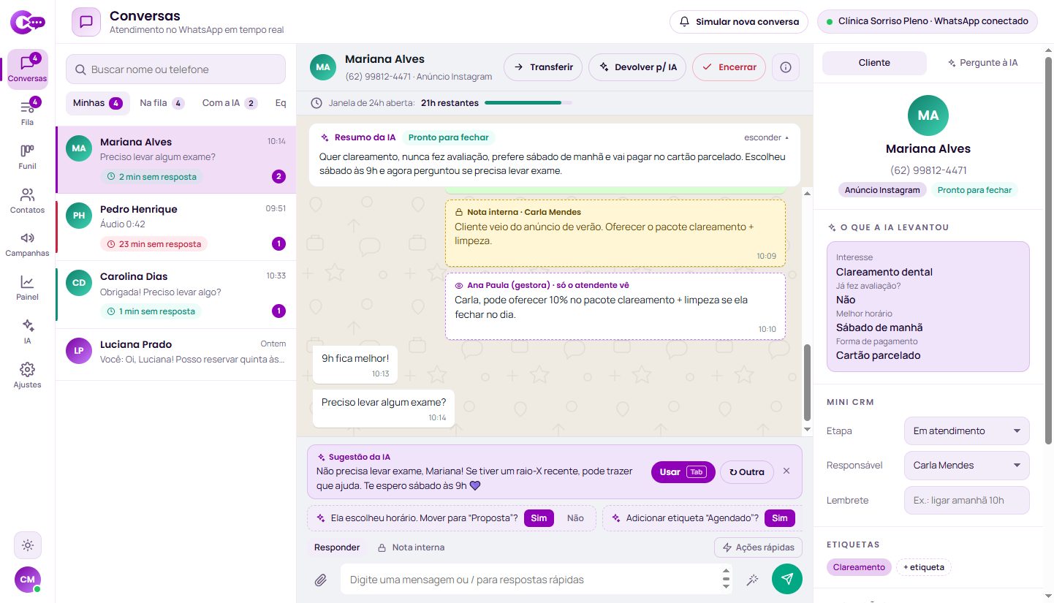Open the Responsável dropdown

966,465
